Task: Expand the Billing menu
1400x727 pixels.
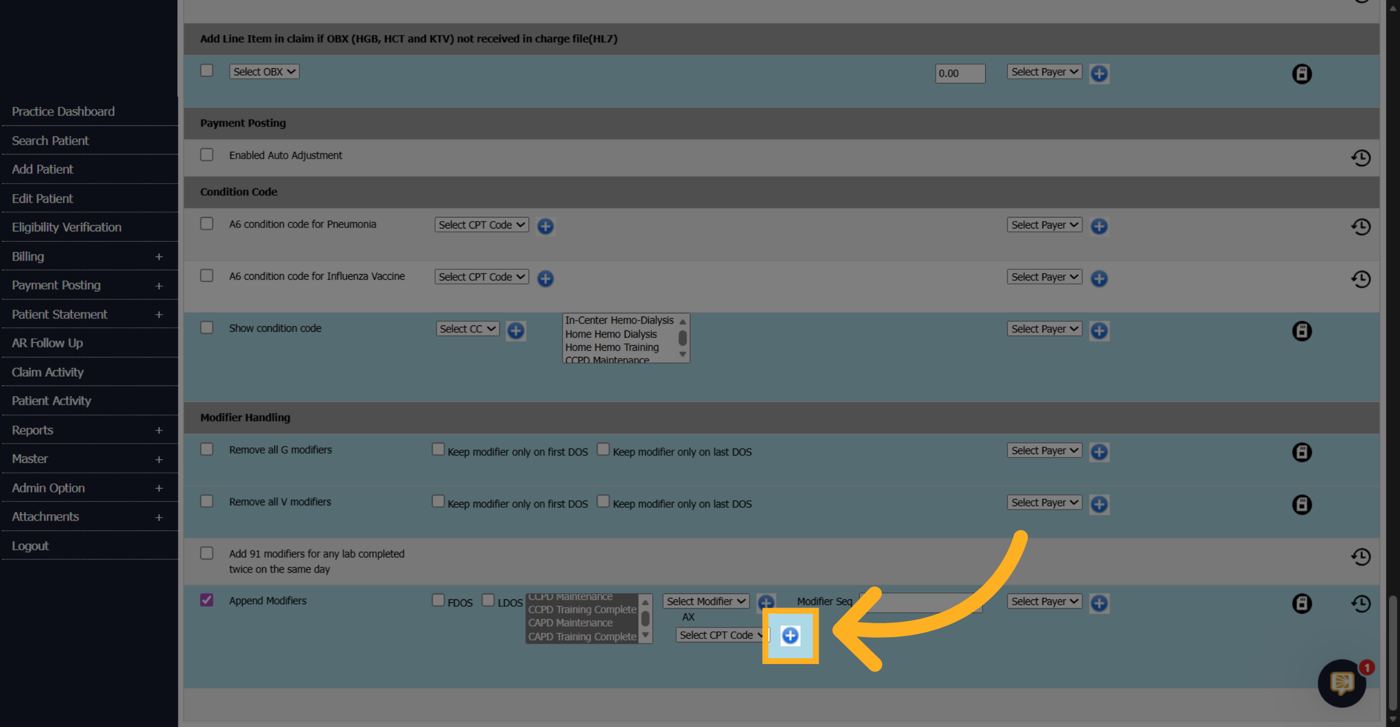Action: coord(89,257)
